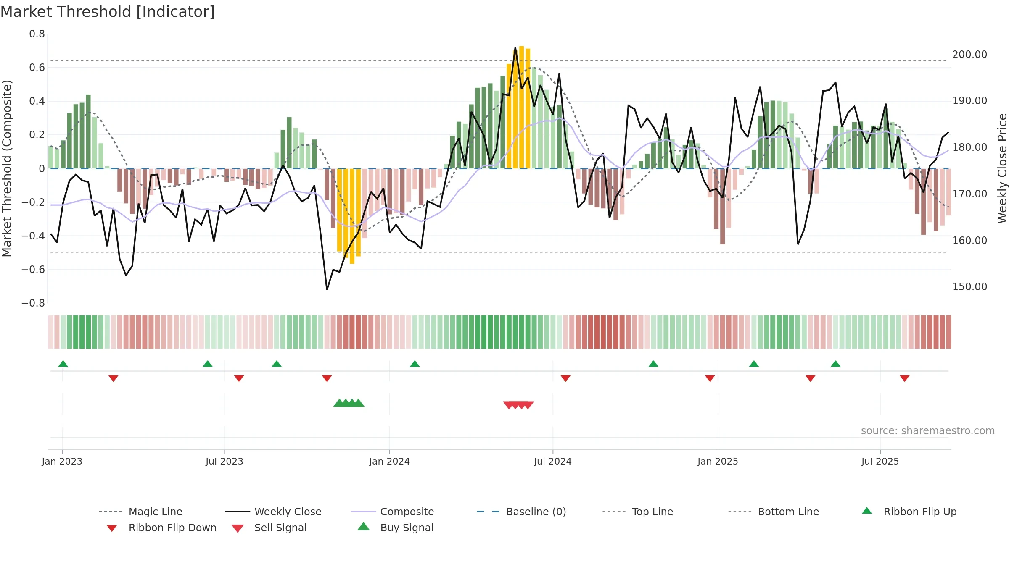Toggle the Sell Signal legend entry

(x=269, y=528)
